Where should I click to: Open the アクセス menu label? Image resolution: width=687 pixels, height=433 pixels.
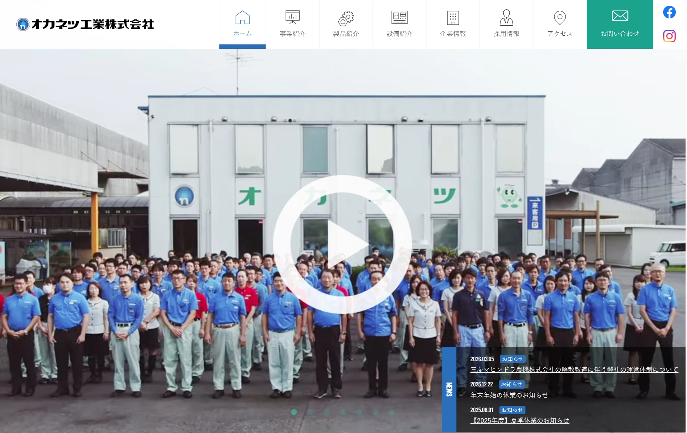tap(560, 34)
